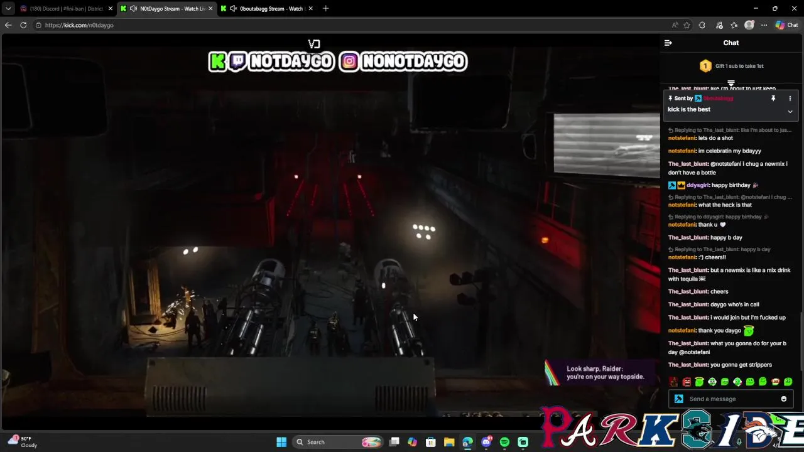Focus the Send a message input field
The height and width of the screenshot is (452, 804).
coord(732,399)
